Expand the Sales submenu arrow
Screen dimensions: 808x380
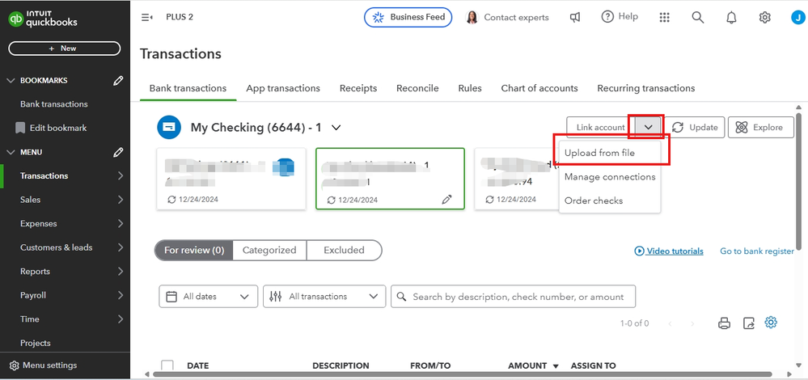(120, 200)
